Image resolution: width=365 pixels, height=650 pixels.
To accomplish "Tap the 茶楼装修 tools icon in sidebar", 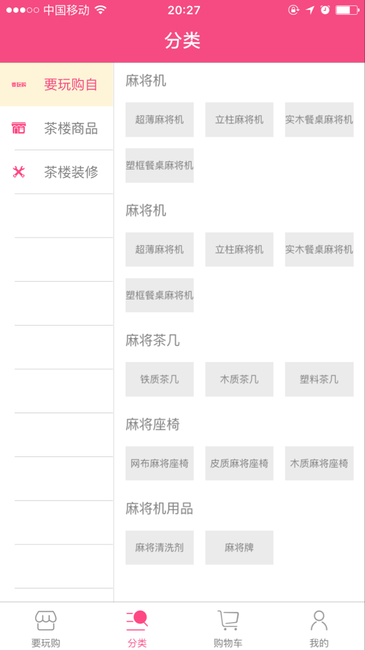I will click(x=19, y=171).
